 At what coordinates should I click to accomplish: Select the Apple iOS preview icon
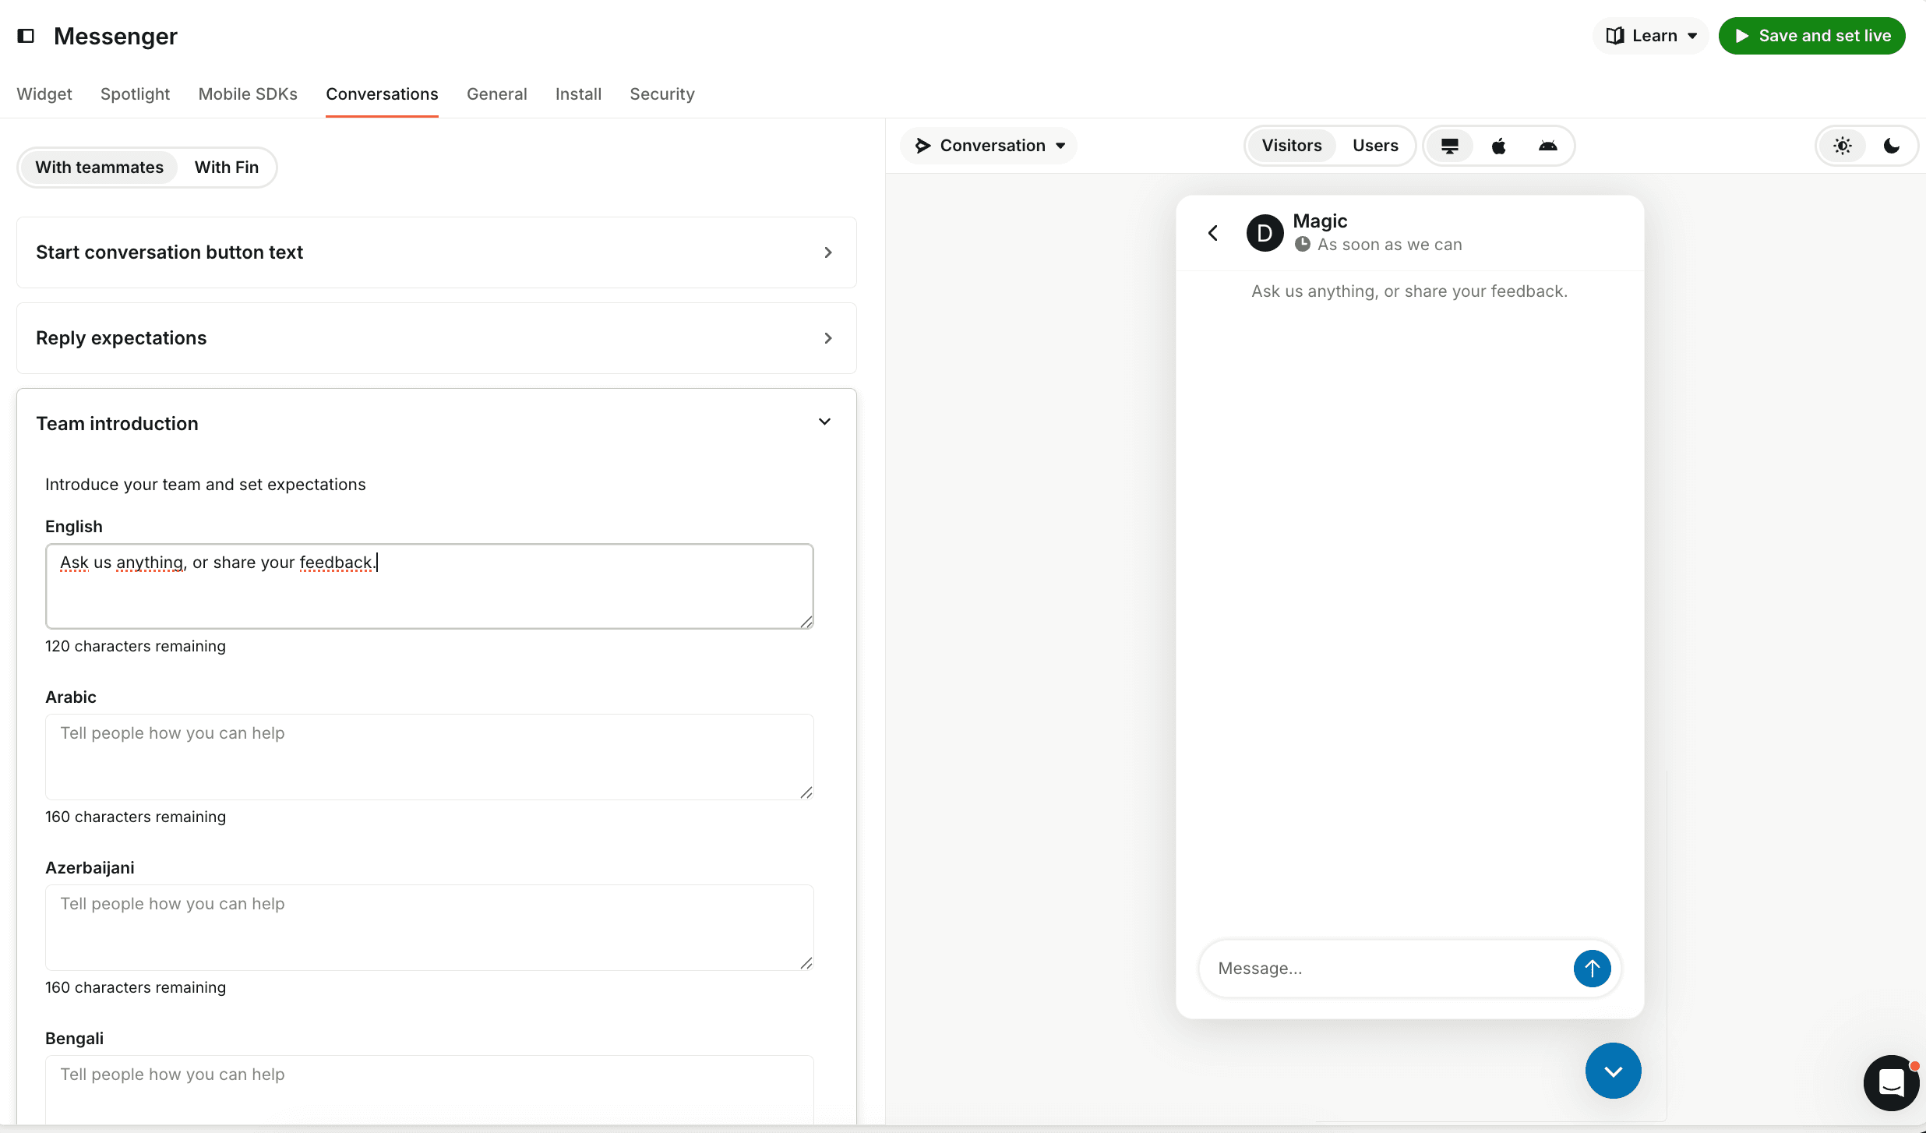tap(1499, 146)
